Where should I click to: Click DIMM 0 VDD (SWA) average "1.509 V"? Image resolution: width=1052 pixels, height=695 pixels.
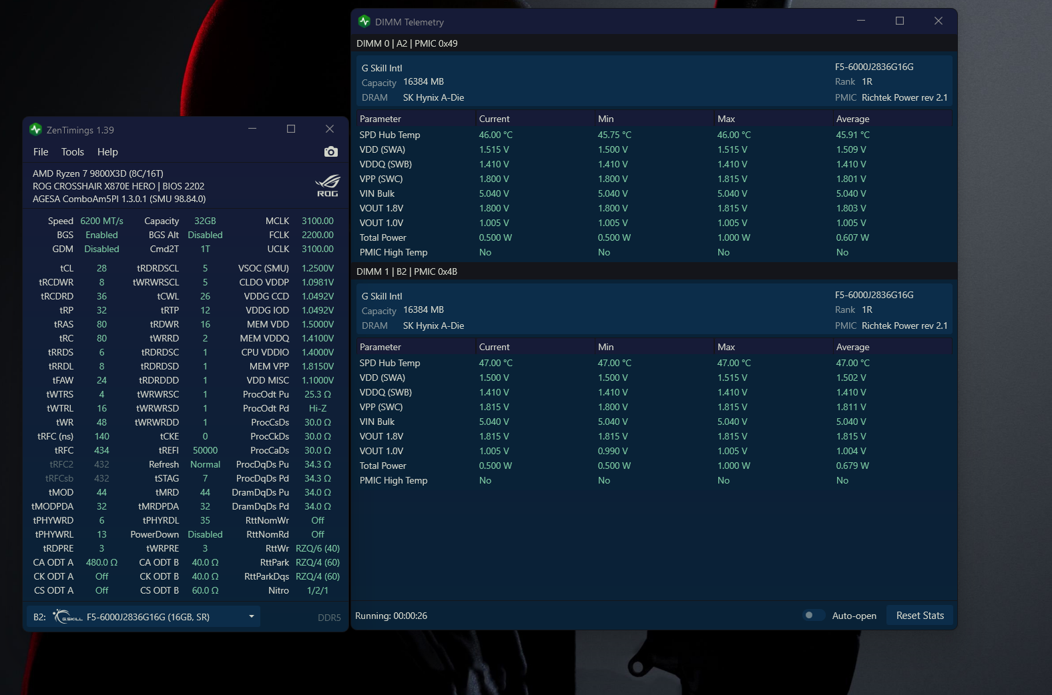coord(851,149)
